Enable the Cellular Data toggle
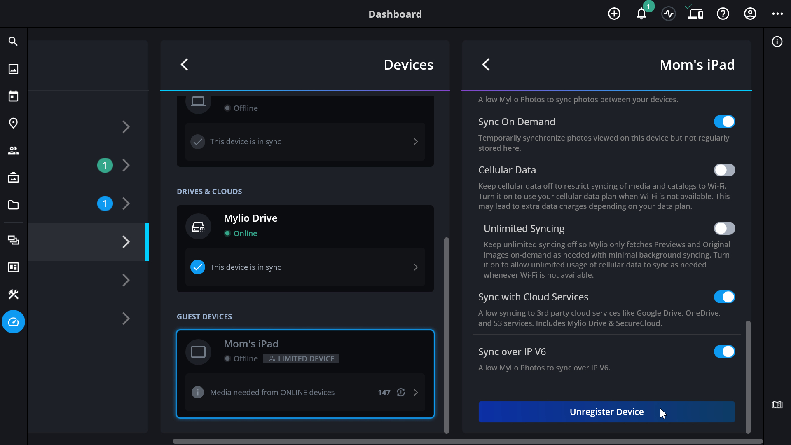 click(724, 170)
